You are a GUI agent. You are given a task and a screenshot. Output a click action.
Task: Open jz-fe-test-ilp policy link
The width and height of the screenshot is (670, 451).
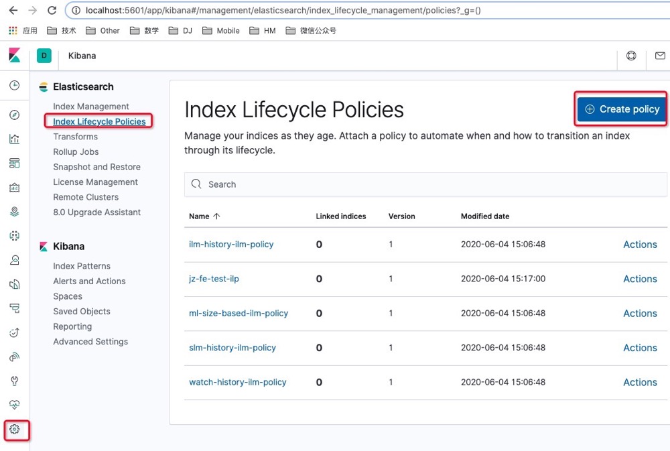(214, 279)
